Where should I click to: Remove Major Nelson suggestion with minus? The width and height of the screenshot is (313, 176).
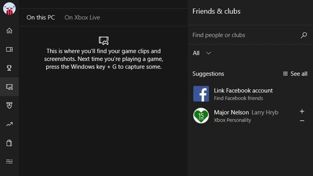302,121
